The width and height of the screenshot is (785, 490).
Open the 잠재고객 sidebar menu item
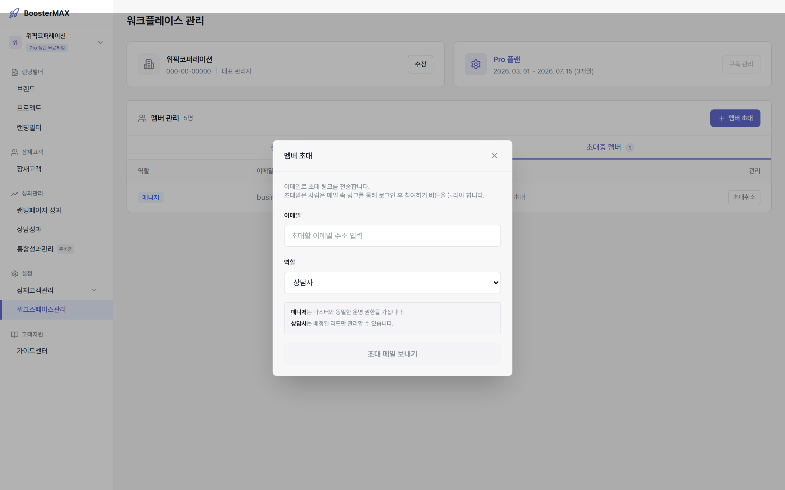click(29, 169)
